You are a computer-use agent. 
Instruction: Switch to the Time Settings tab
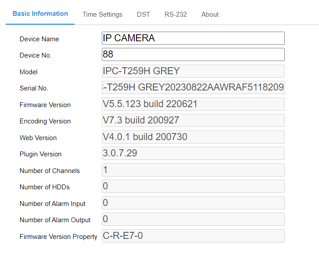tap(102, 14)
